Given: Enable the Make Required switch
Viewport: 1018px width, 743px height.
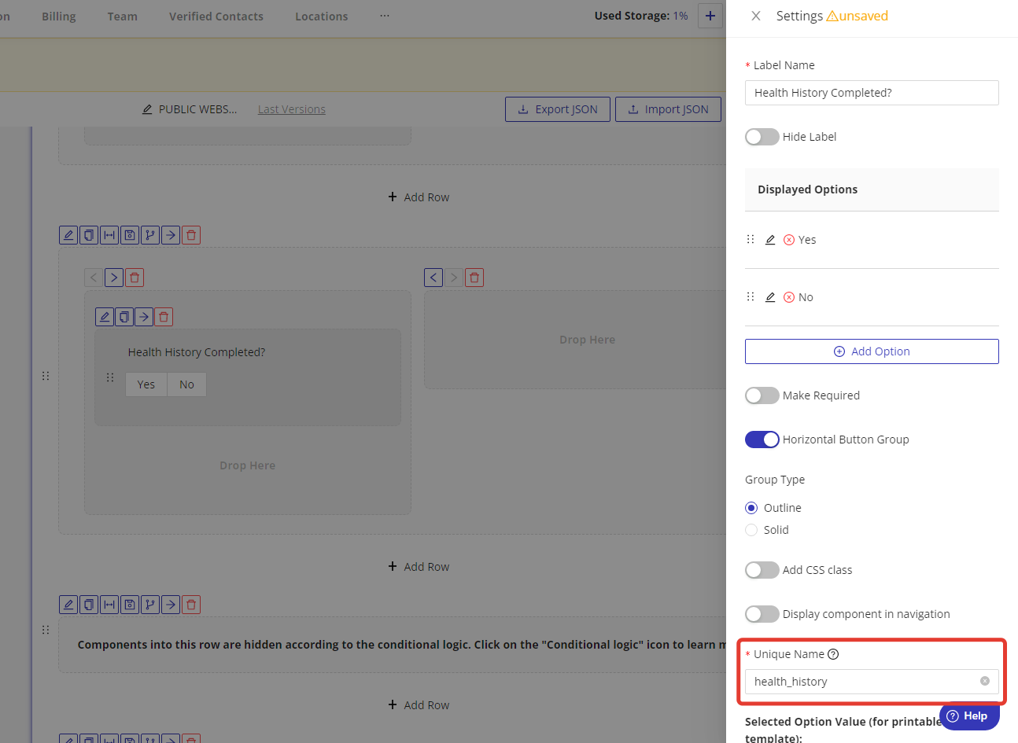Looking at the screenshot, I should pyautogui.click(x=762, y=395).
